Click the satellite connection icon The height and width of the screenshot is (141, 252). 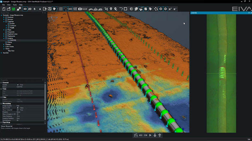pyautogui.click(x=19, y=9)
